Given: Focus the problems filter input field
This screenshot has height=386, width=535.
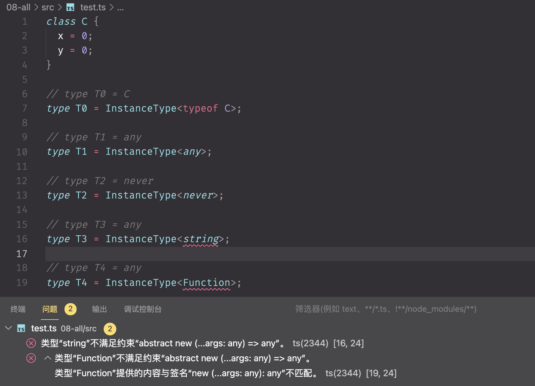Looking at the screenshot, I should coord(386,309).
